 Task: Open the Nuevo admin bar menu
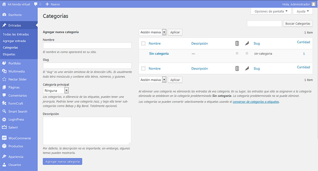(x=55, y=4)
